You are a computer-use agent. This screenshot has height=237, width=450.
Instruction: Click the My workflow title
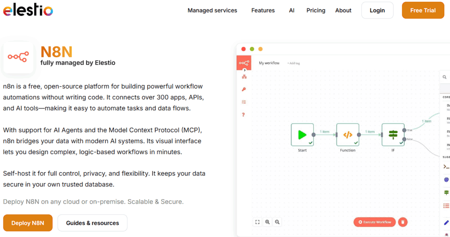(x=269, y=63)
